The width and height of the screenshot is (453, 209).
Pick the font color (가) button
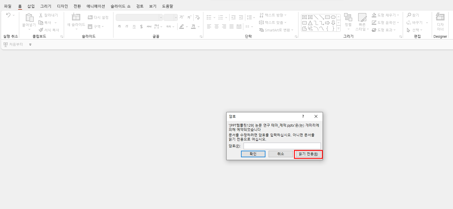pyautogui.click(x=193, y=27)
